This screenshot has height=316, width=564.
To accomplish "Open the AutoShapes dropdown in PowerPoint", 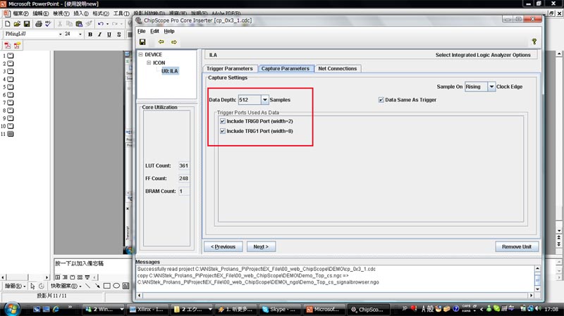I will click(66, 286).
